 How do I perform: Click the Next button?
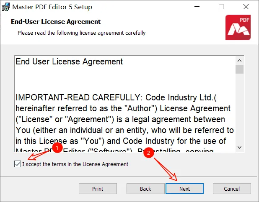[x=184, y=189]
